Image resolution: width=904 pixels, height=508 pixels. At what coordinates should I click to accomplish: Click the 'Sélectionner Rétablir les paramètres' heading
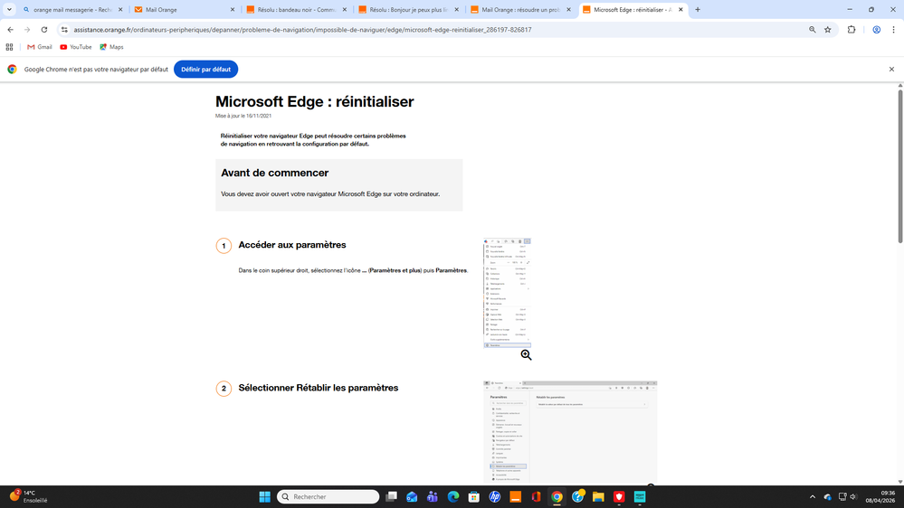click(x=319, y=388)
